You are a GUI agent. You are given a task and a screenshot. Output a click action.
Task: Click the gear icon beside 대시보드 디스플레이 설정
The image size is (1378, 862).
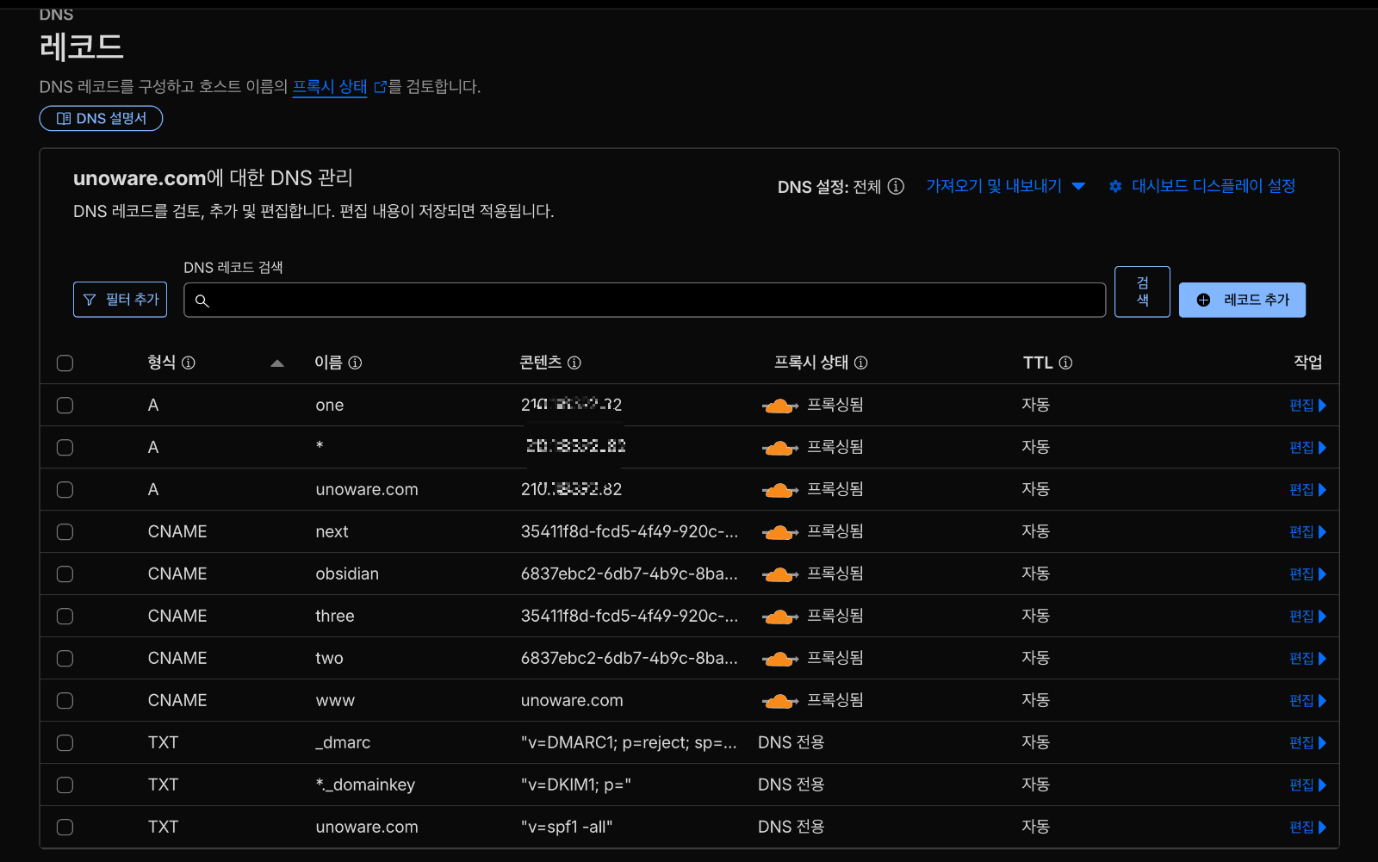pos(1115,186)
